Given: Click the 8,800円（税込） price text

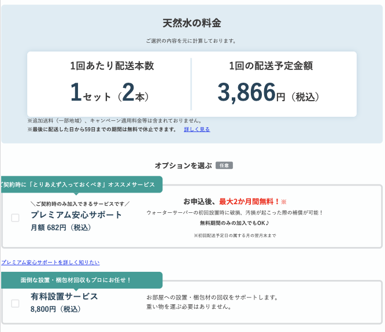Looking at the screenshot, I should click(x=55, y=309).
